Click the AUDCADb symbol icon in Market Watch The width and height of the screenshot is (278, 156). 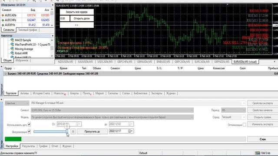click(3, 16)
